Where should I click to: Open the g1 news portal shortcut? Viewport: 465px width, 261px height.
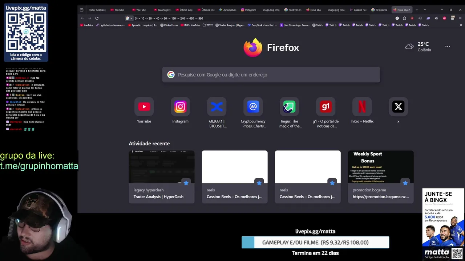coord(325,113)
